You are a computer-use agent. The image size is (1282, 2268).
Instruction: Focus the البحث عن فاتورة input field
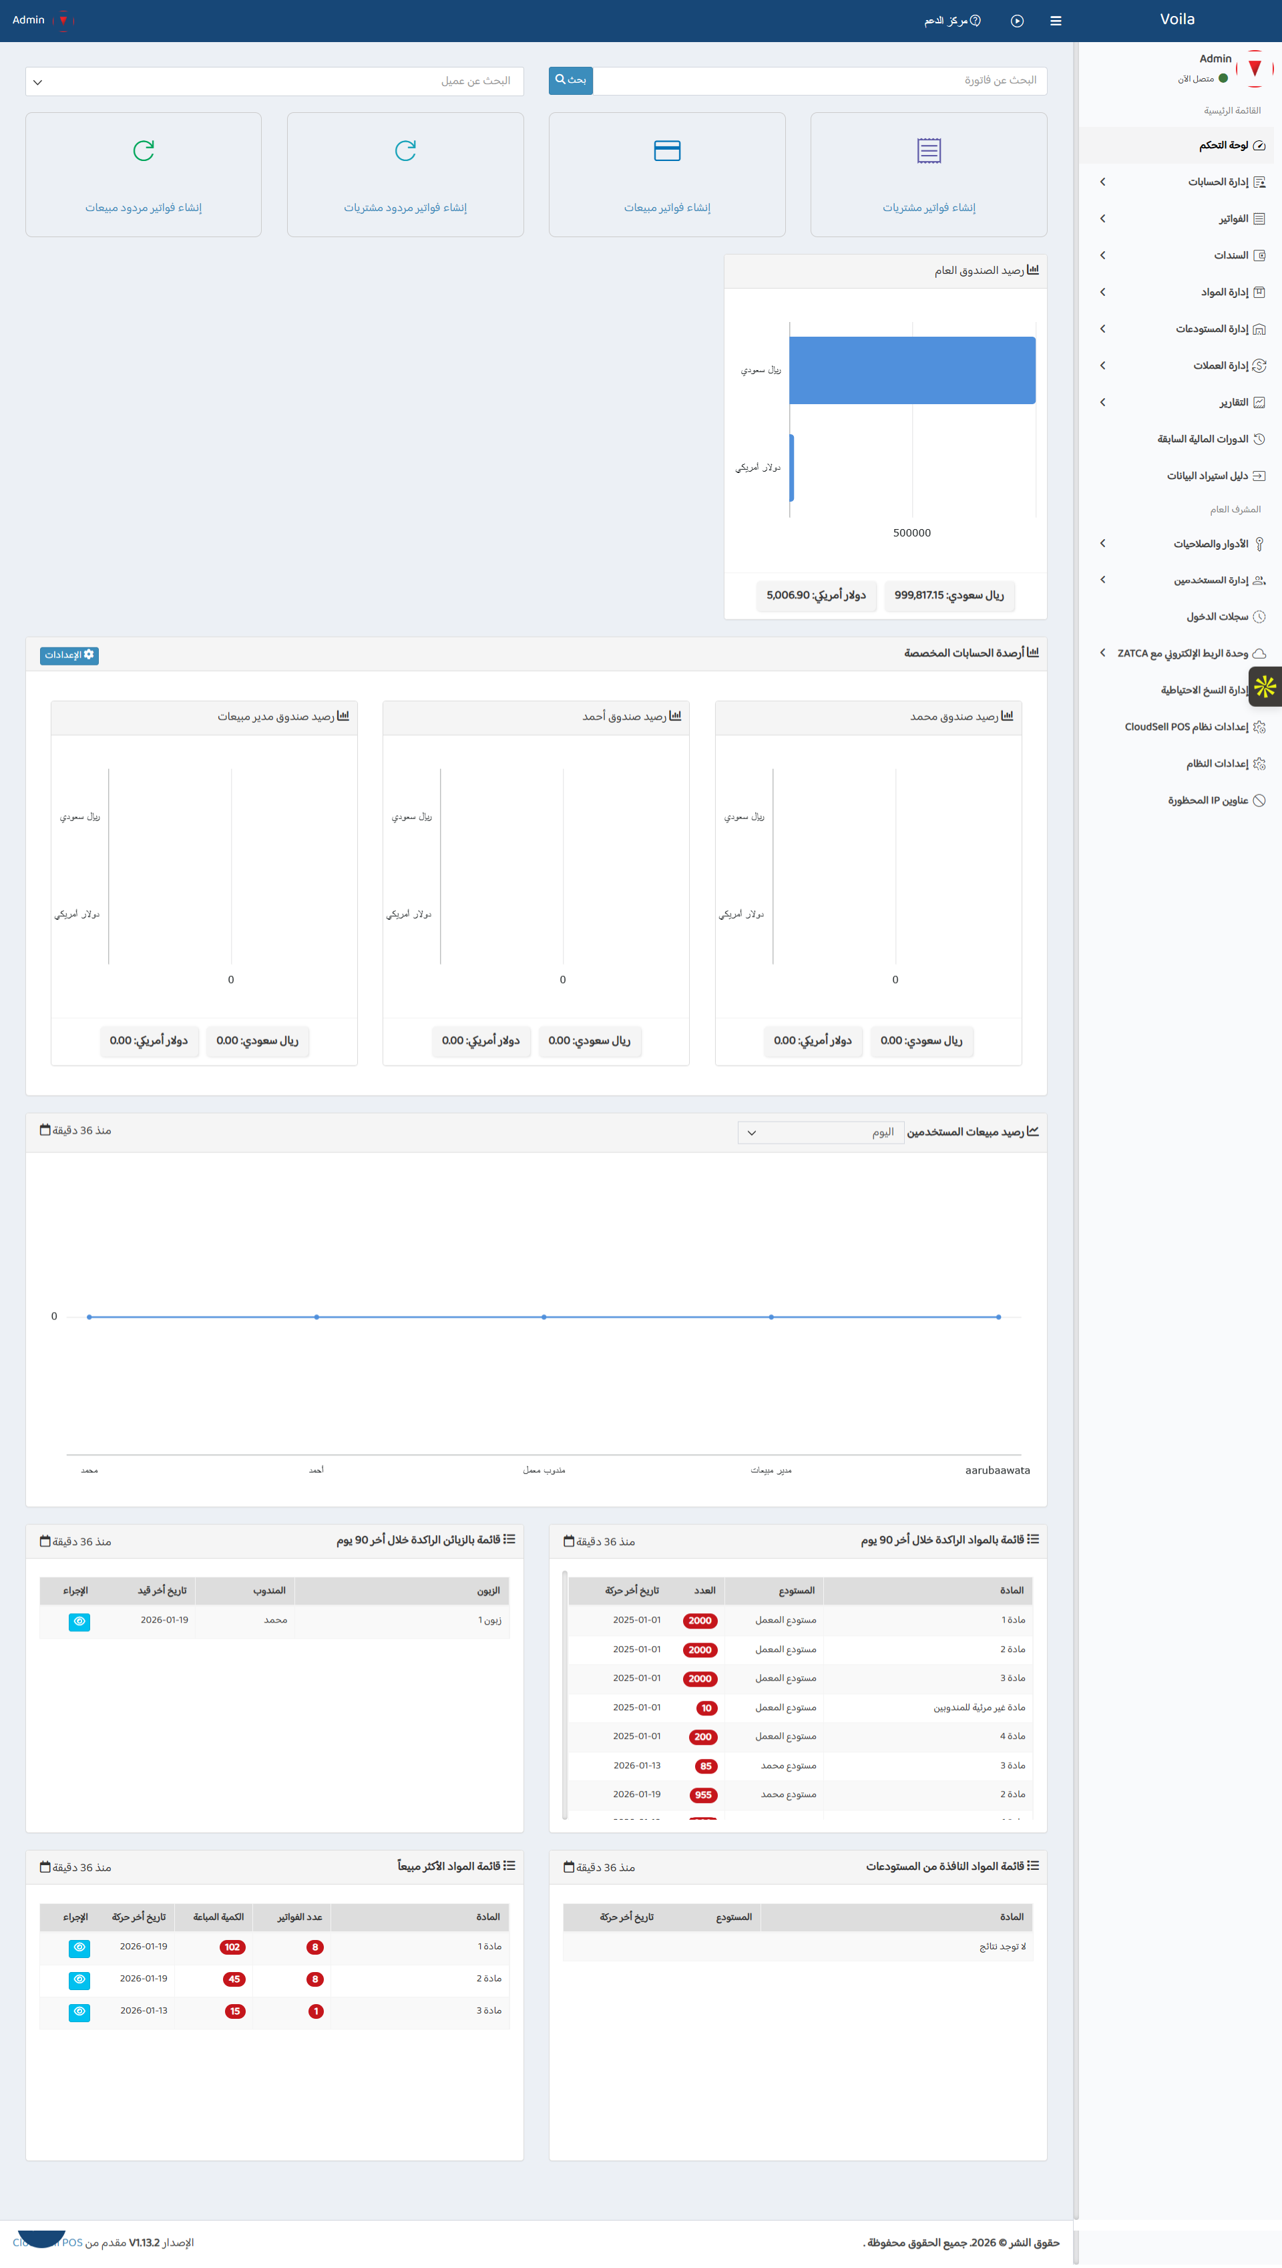click(820, 80)
